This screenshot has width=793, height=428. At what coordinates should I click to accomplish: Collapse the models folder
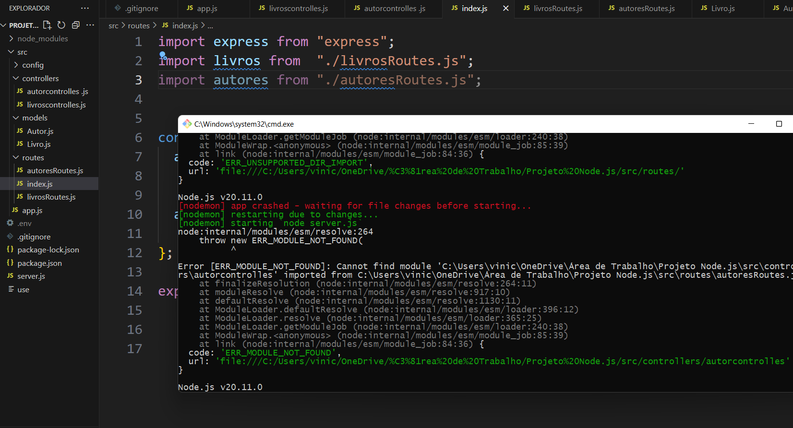[x=49, y=118]
